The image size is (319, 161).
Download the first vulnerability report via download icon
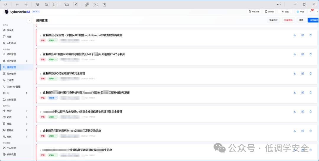tap(294, 35)
